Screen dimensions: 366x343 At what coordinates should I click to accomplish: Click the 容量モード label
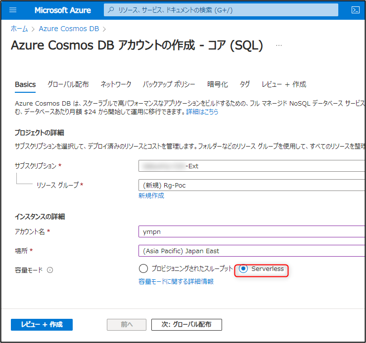click(x=29, y=270)
